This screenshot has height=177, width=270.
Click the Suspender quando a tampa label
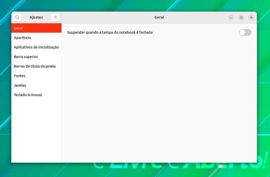(110, 32)
